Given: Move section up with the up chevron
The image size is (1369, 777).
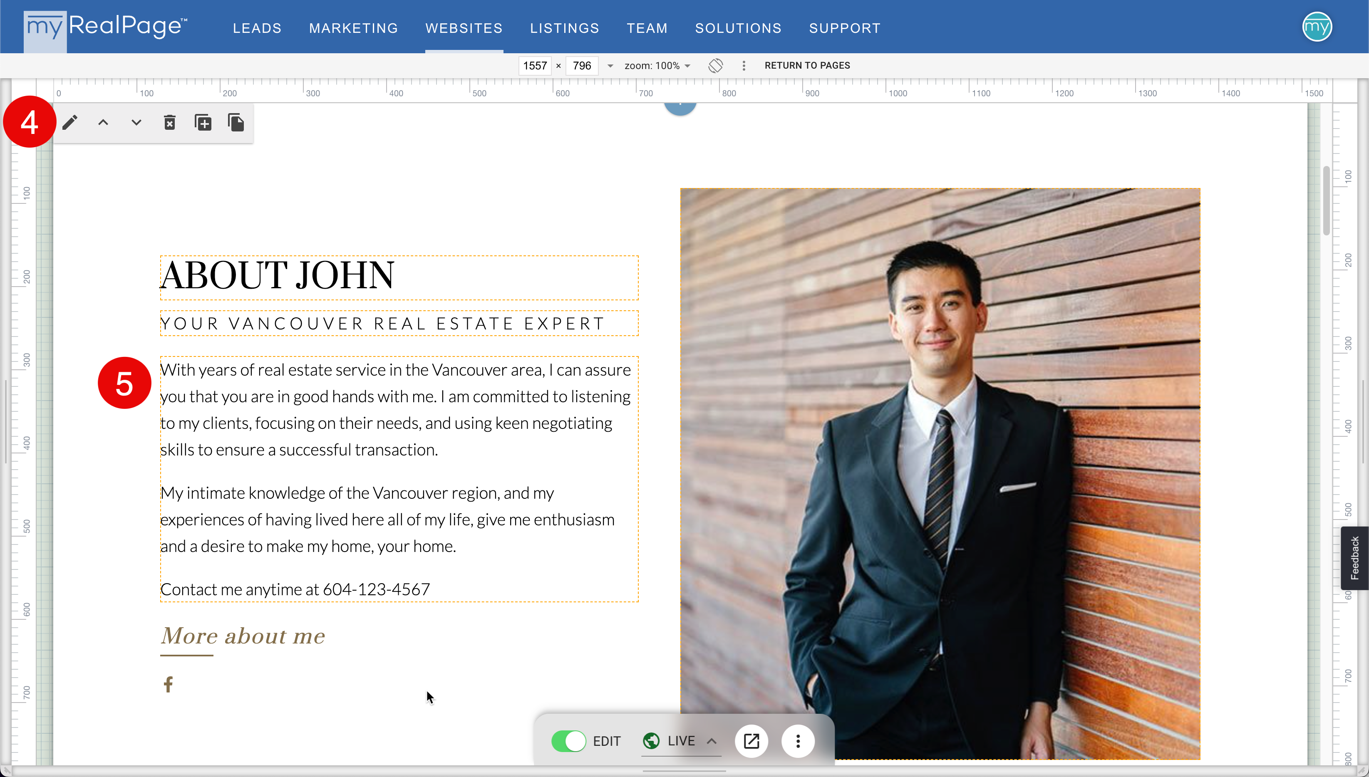Looking at the screenshot, I should tap(103, 123).
